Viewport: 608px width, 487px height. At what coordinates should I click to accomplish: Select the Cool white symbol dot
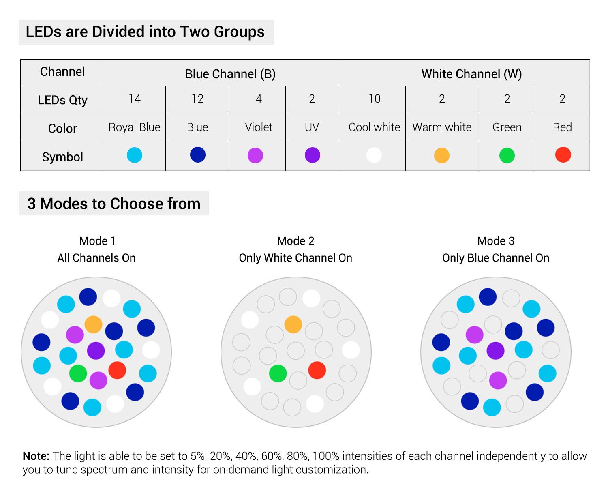pyautogui.click(x=374, y=155)
